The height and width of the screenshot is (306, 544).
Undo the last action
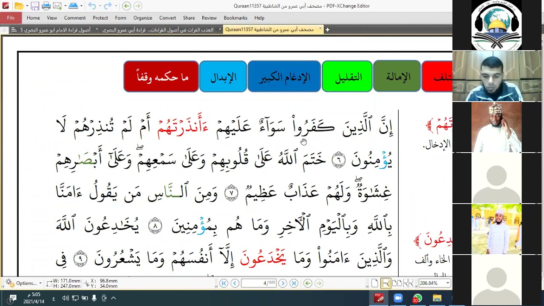[91, 6]
